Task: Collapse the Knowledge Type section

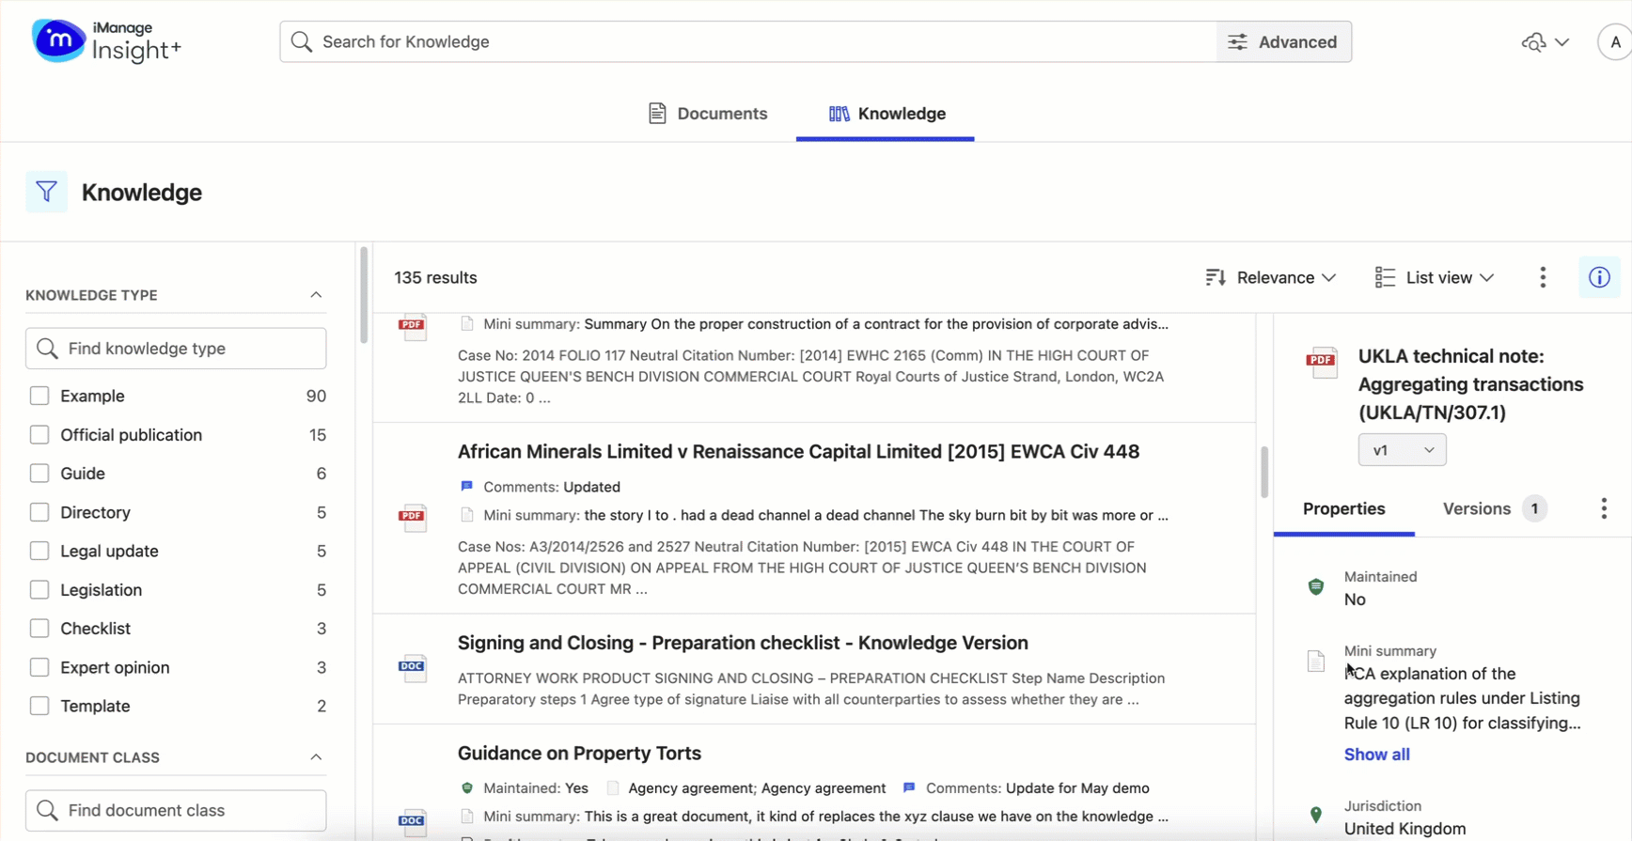Action: [x=316, y=294]
